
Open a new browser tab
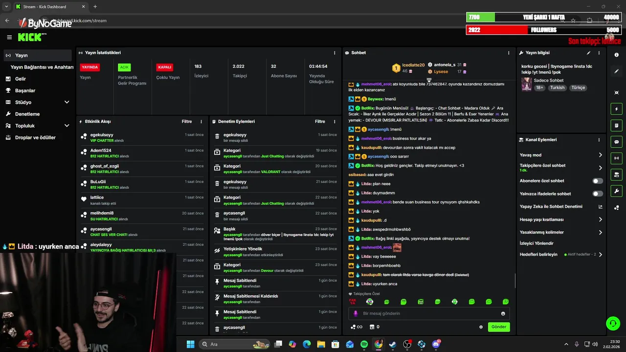[95, 6]
